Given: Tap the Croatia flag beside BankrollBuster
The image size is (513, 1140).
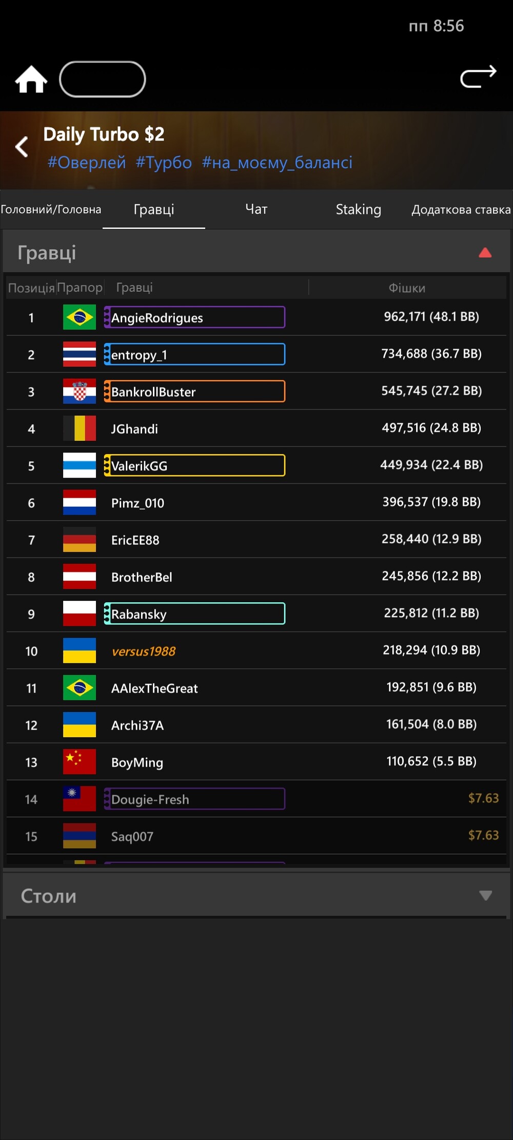Looking at the screenshot, I should click(x=80, y=391).
